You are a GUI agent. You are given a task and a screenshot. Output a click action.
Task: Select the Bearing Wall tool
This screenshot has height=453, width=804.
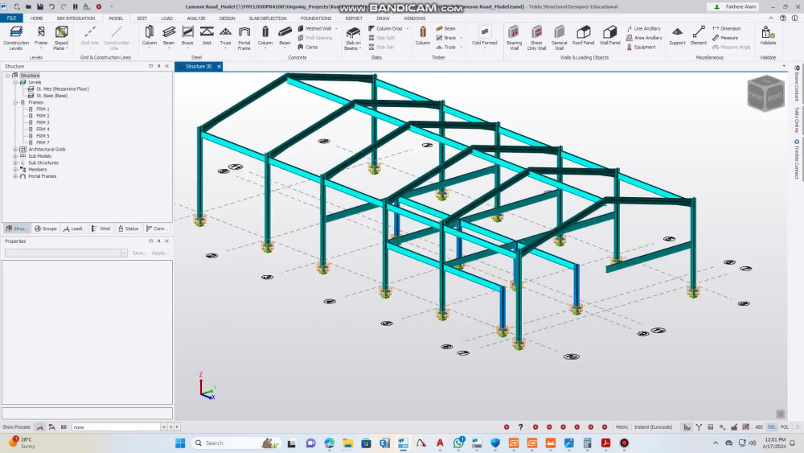[x=514, y=38]
